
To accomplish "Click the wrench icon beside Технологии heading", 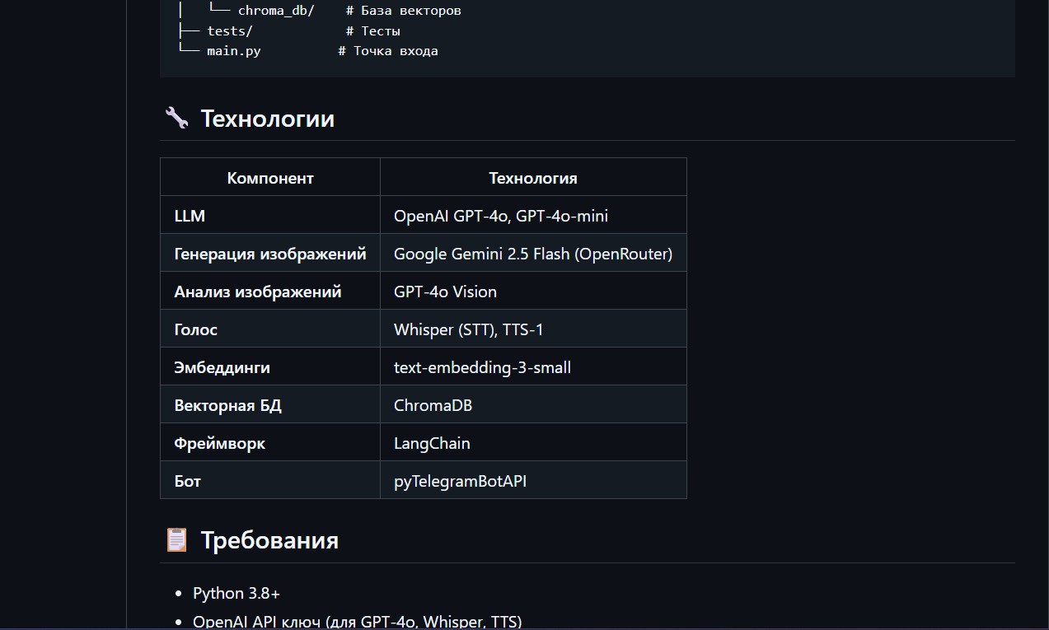I will (x=176, y=118).
